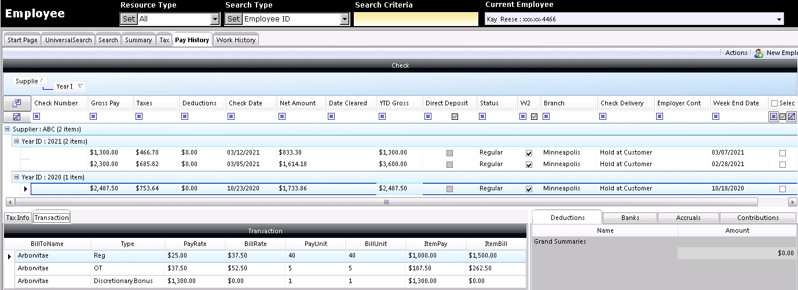
Task: Click the Supplier group-by sort box
Action: 30,81
